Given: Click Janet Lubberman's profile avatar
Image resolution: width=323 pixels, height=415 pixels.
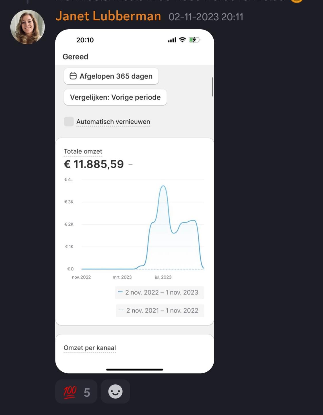Looking at the screenshot, I should click(x=28, y=27).
